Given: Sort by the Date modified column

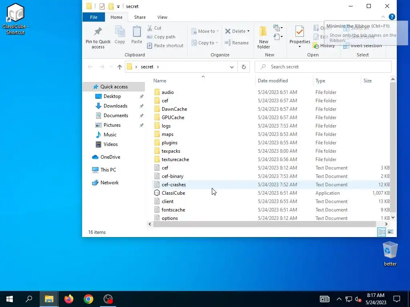Looking at the screenshot, I should pyautogui.click(x=284, y=81).
